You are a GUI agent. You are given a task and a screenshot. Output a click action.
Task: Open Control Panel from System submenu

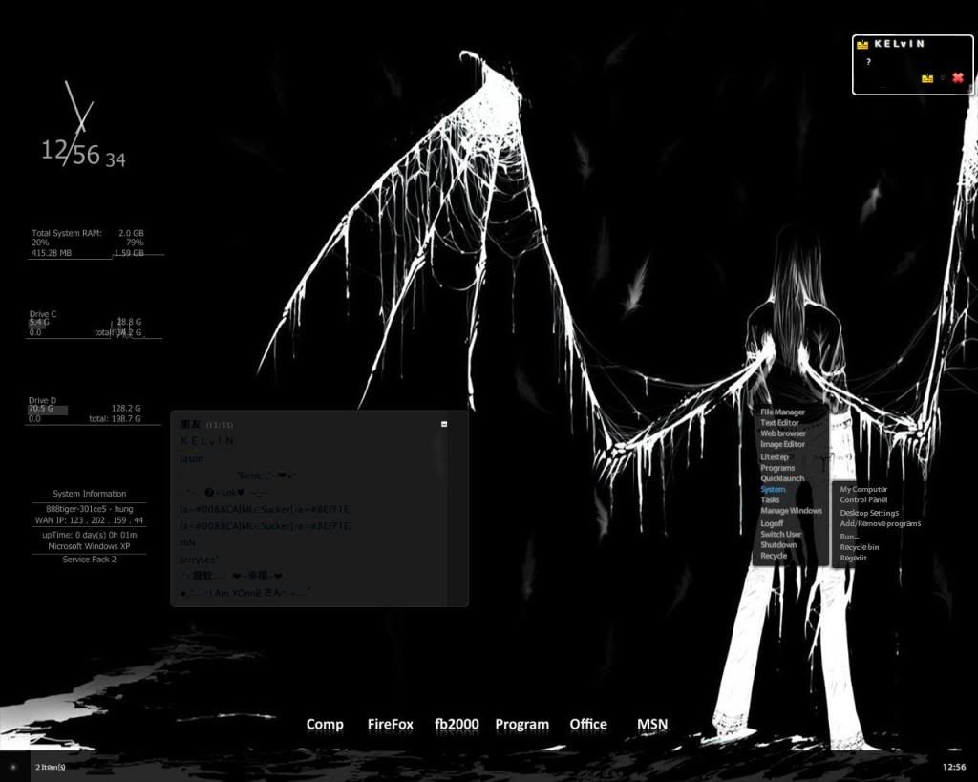863,500
